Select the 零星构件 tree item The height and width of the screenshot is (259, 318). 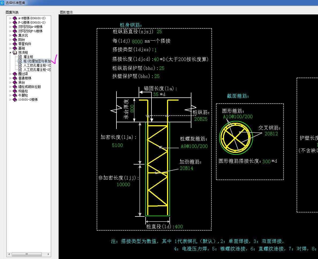25,44
